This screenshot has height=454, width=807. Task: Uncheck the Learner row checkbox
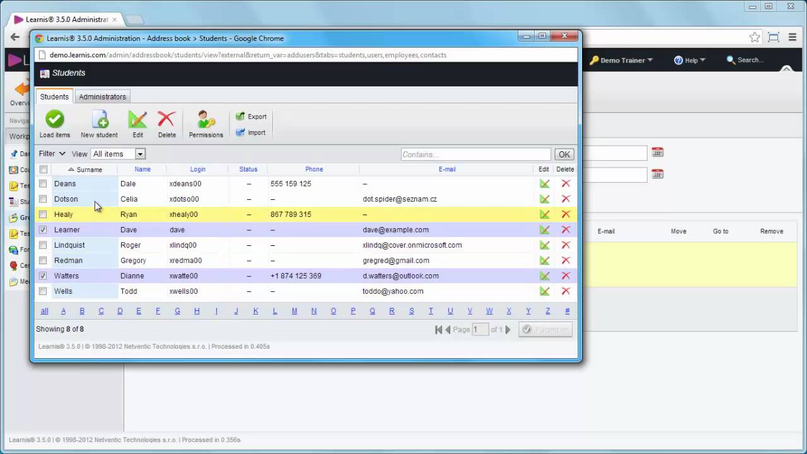(43, 230)
